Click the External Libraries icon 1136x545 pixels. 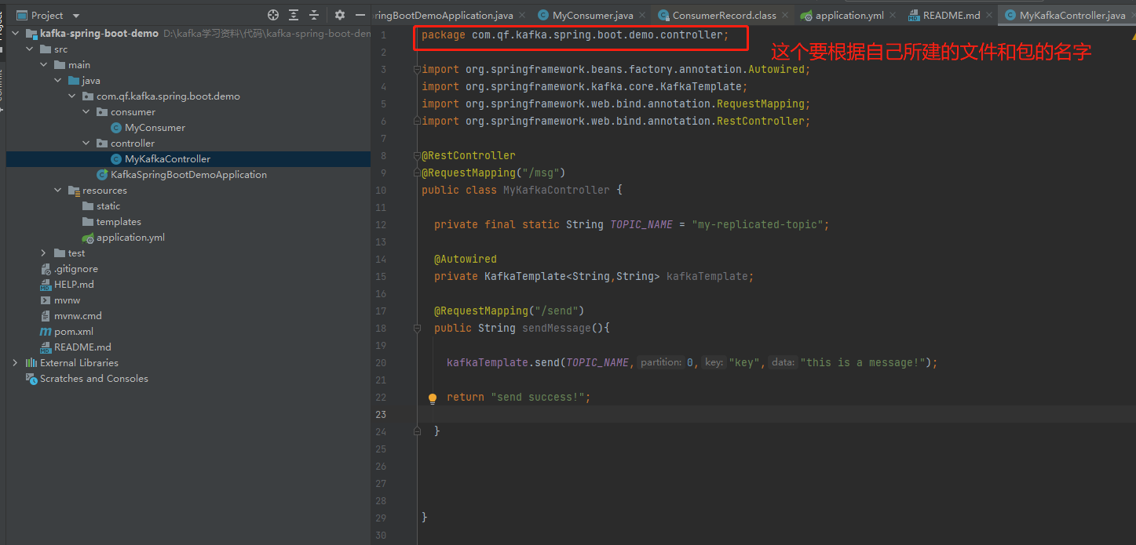tap(31, 363)
